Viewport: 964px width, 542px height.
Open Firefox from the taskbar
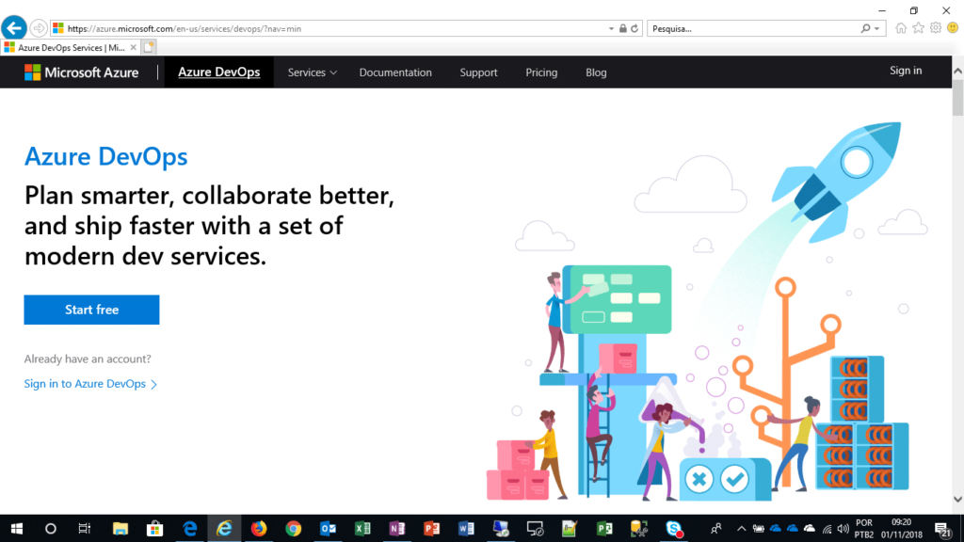click(x=259, y=529)
